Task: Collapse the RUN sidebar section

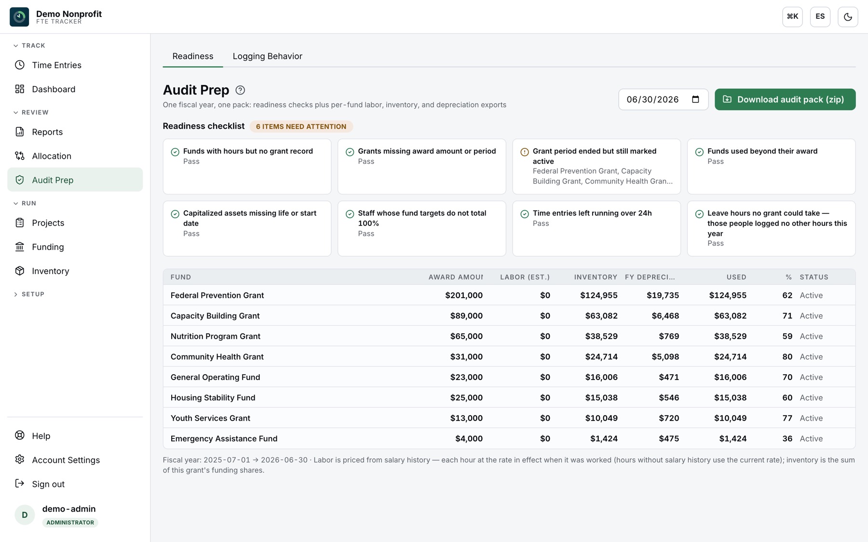Action: [25, 204]
